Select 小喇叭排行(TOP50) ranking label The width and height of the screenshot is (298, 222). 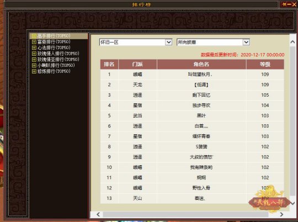(56, 65)
